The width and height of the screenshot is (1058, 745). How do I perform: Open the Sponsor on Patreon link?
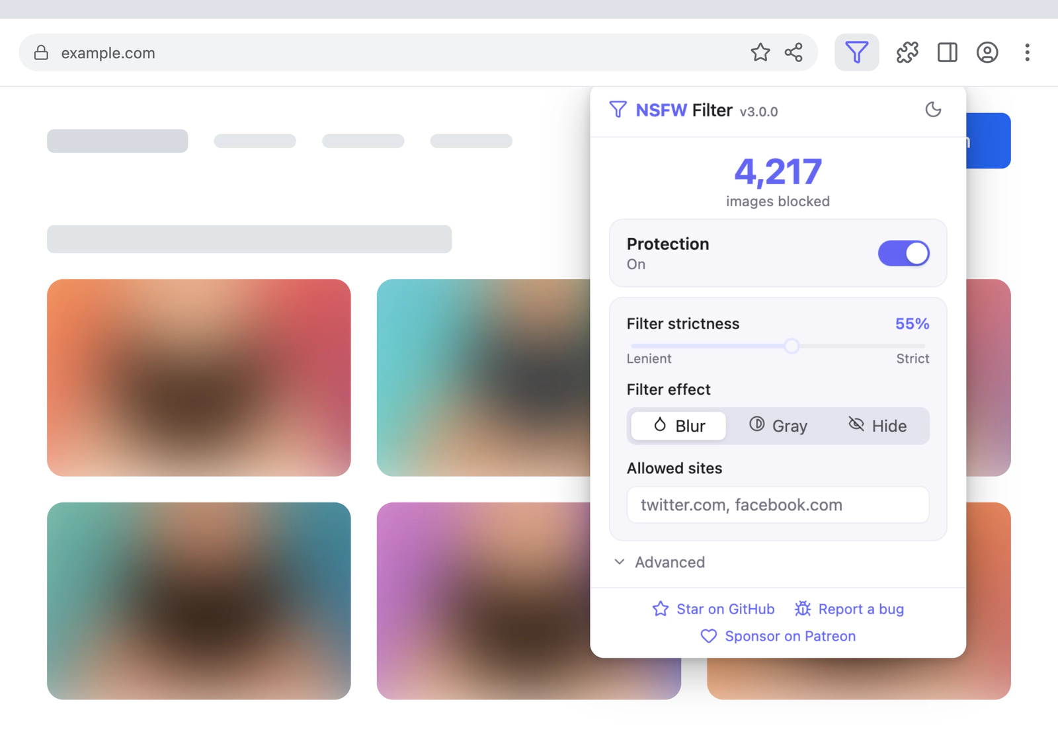point(778,636)
